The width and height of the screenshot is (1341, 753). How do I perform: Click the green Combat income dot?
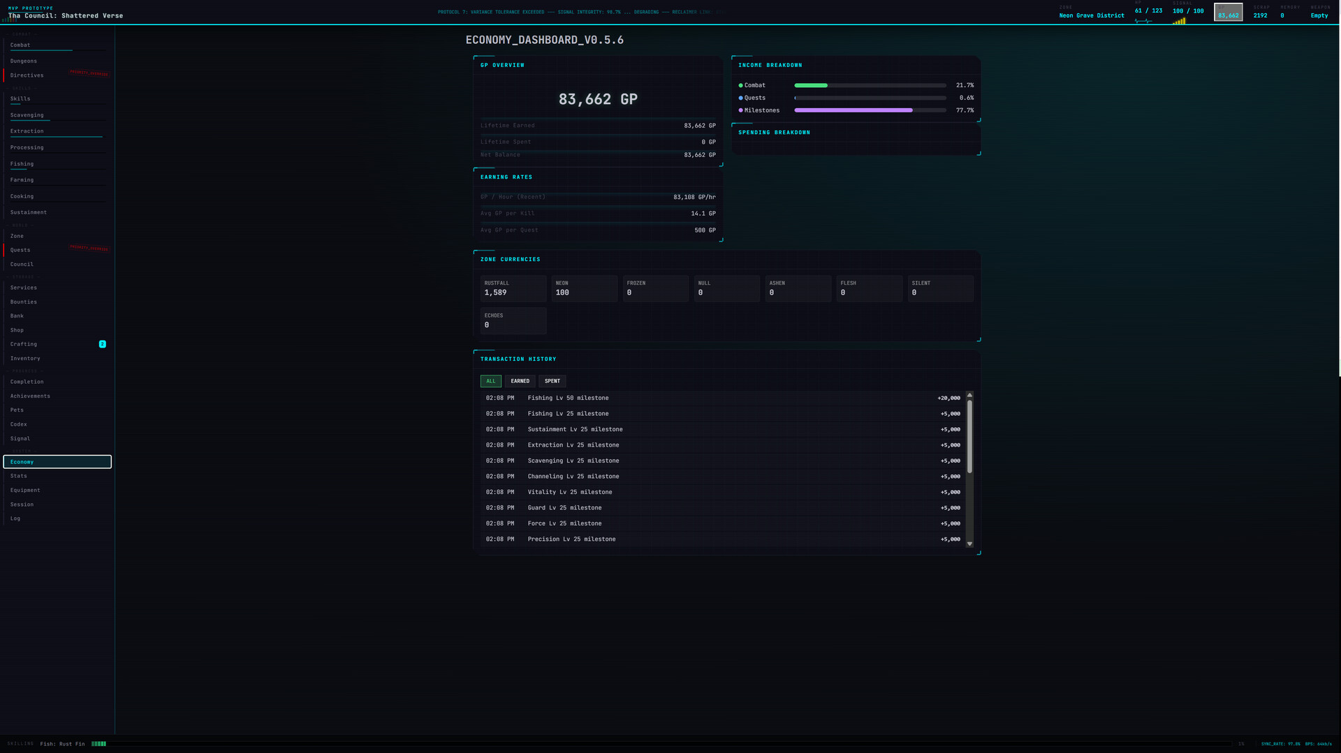click(x=740, y=85)
